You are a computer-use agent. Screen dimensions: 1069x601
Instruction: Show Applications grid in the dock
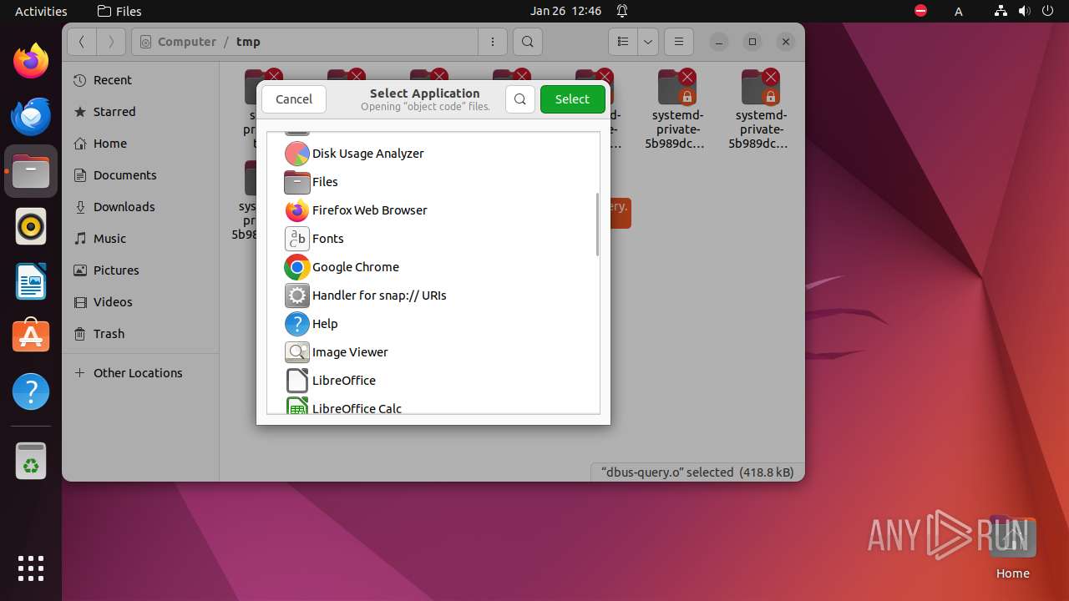tap(31, 568)
